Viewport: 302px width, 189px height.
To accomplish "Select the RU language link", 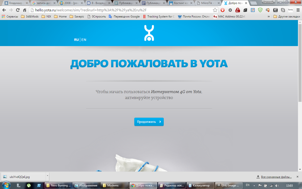I will [76, 40].
